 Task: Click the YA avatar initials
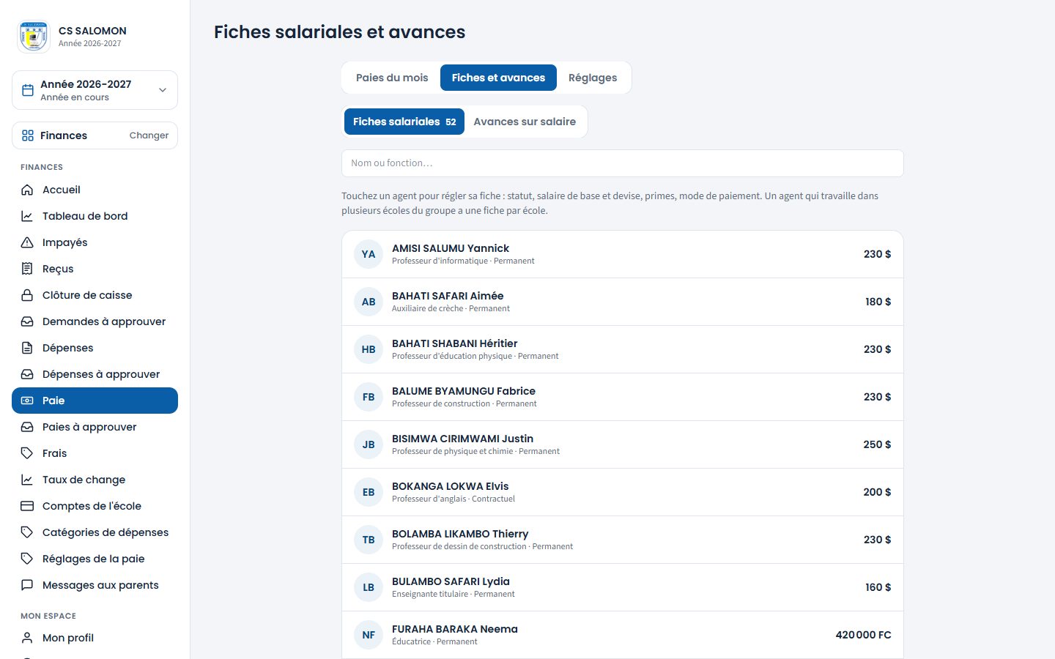point(369,254)
